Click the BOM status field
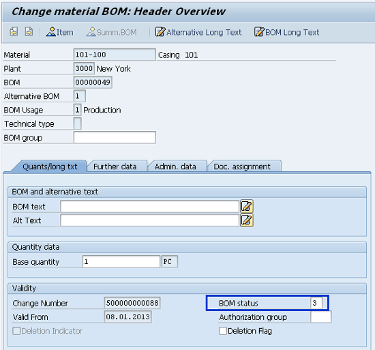Viewport: 375px width, 350px height. pos(316,303)
